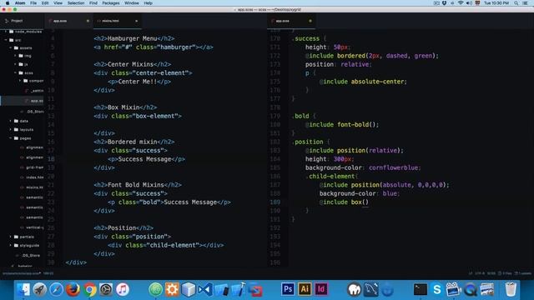Viewport: 534px width, 300px height.
Task: Open Visual Studio Code in dock
Action: (205, 289)
